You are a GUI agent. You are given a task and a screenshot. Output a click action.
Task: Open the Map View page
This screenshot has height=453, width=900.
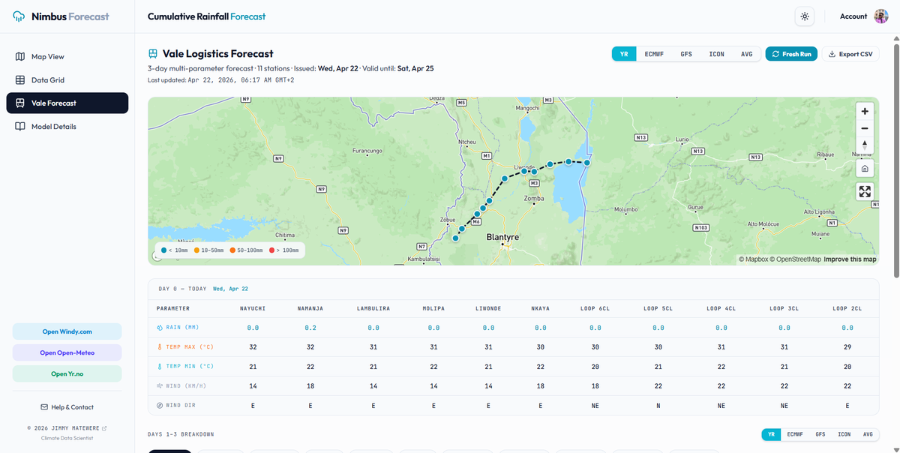67,57
